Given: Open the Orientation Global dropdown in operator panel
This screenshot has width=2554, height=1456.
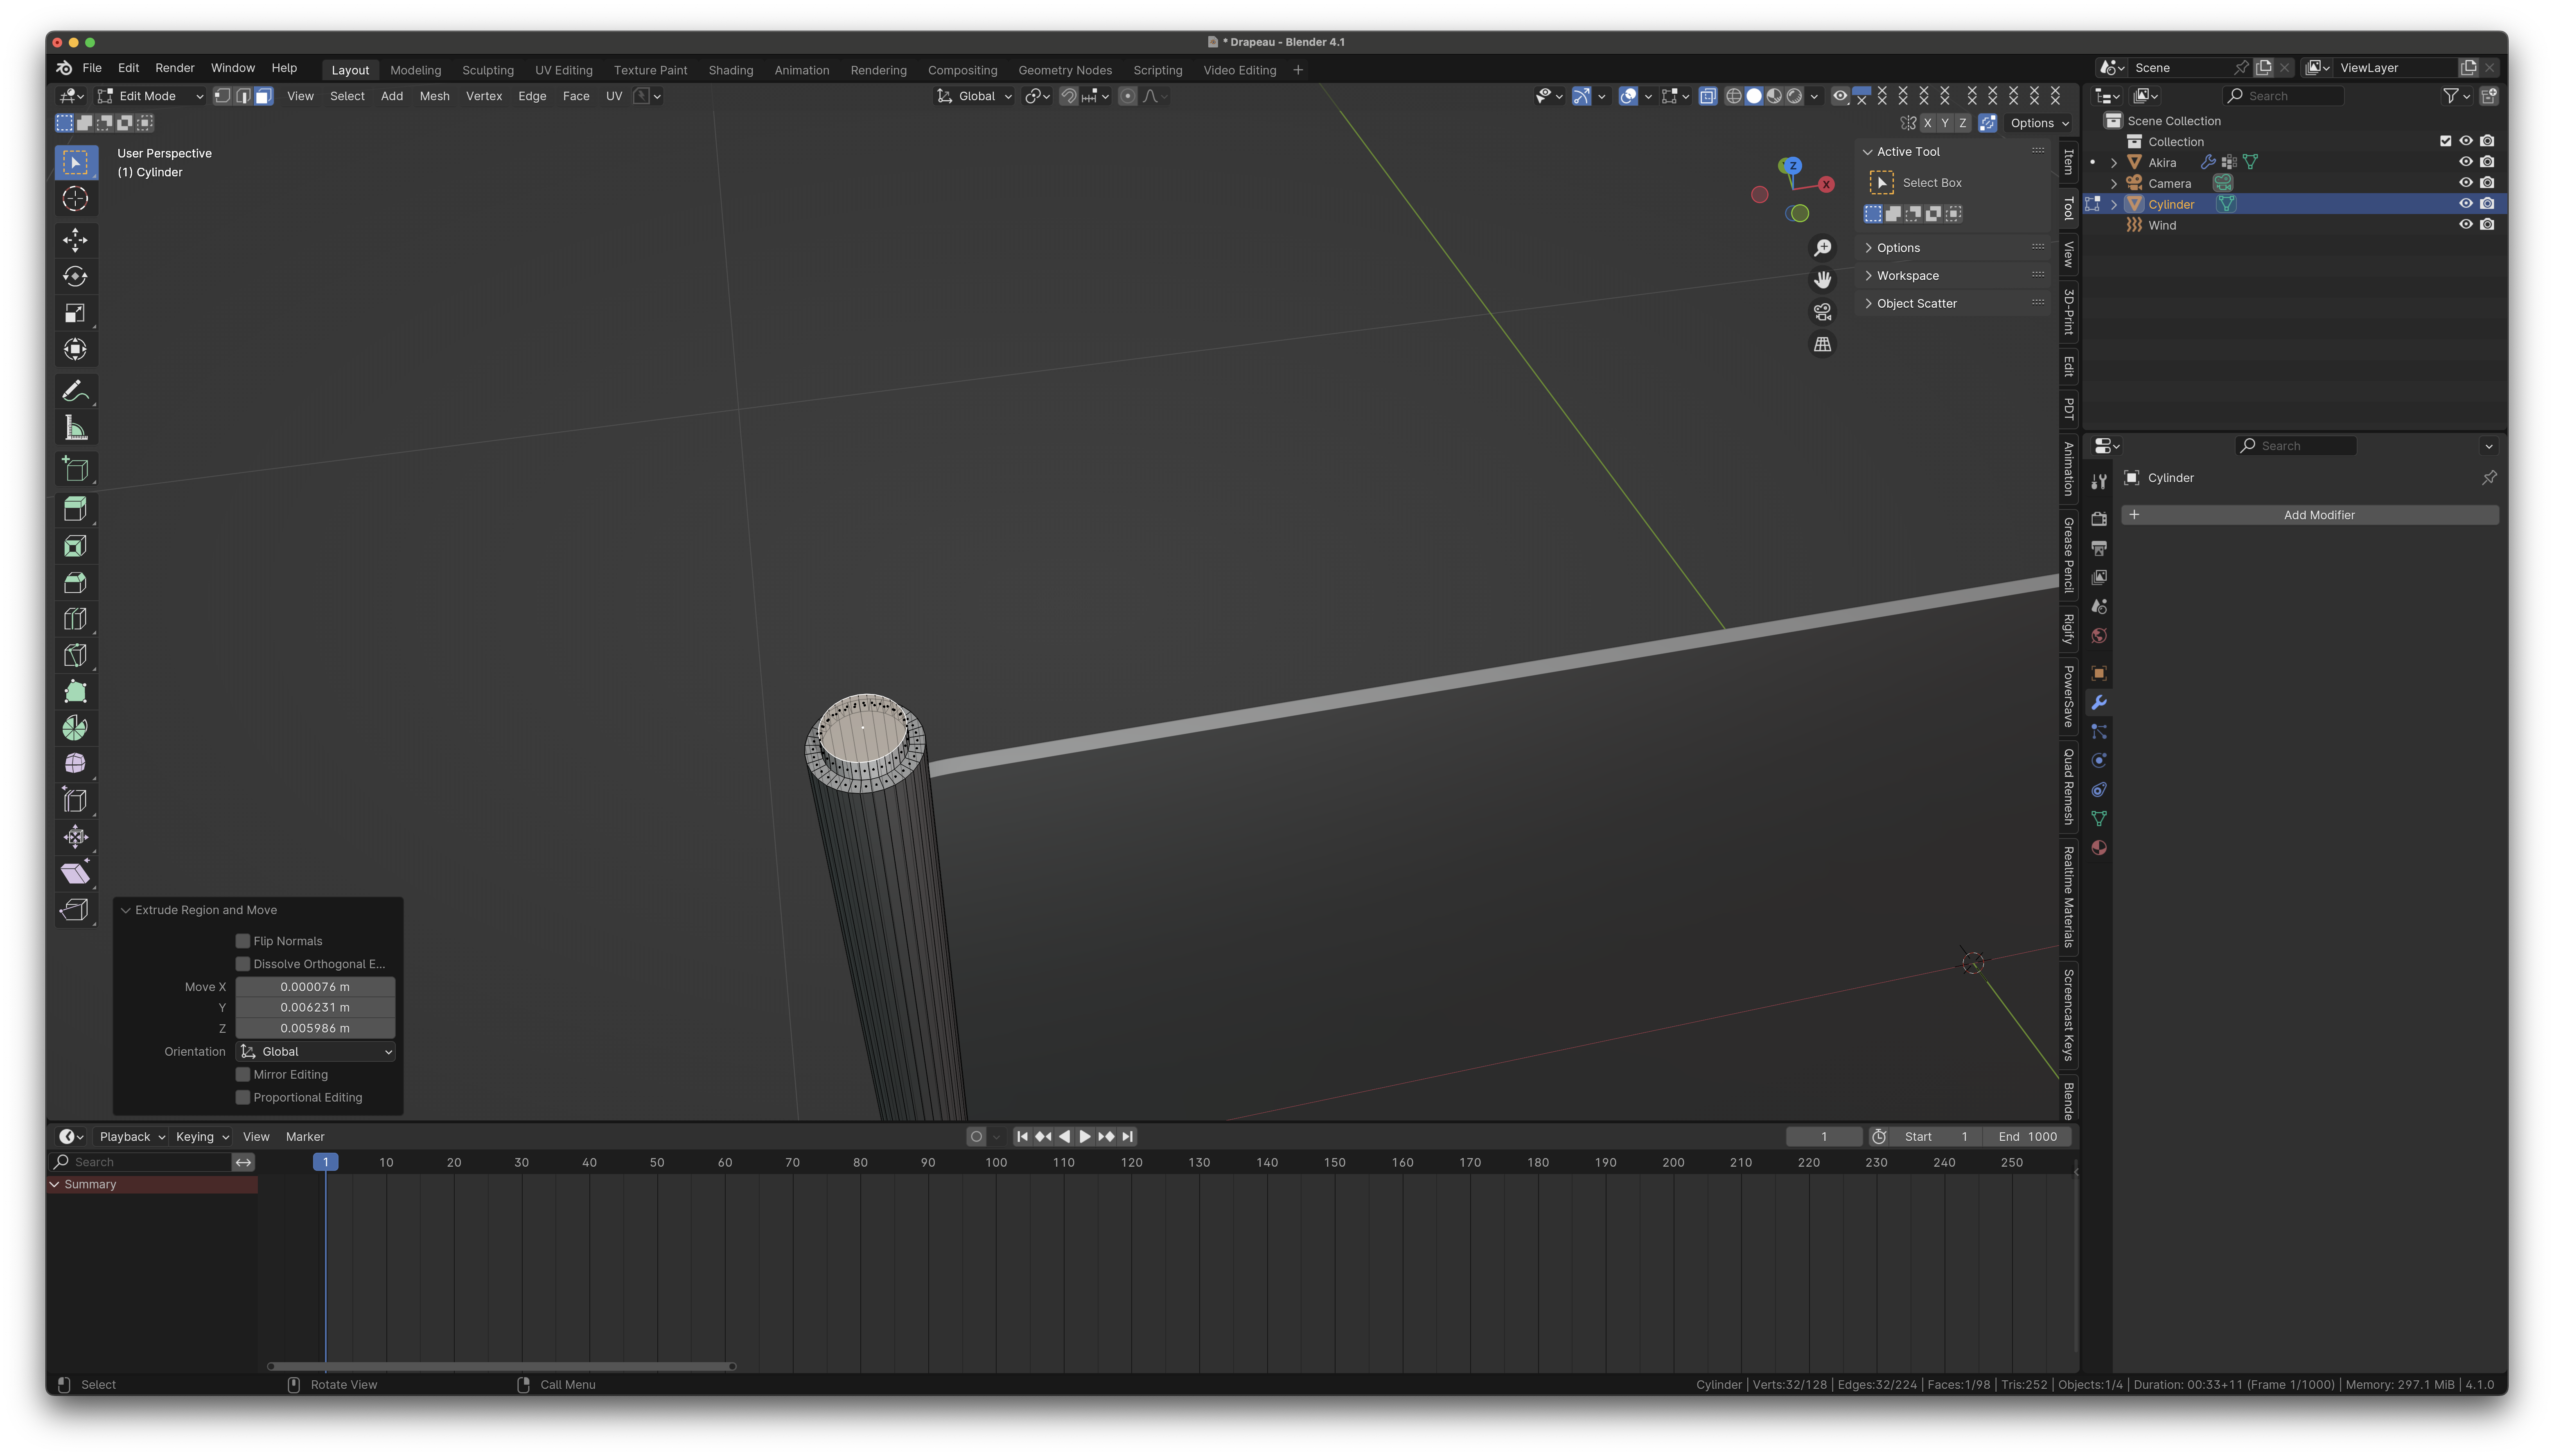Looking at the screenshot, I should [x=316, y=1052].
